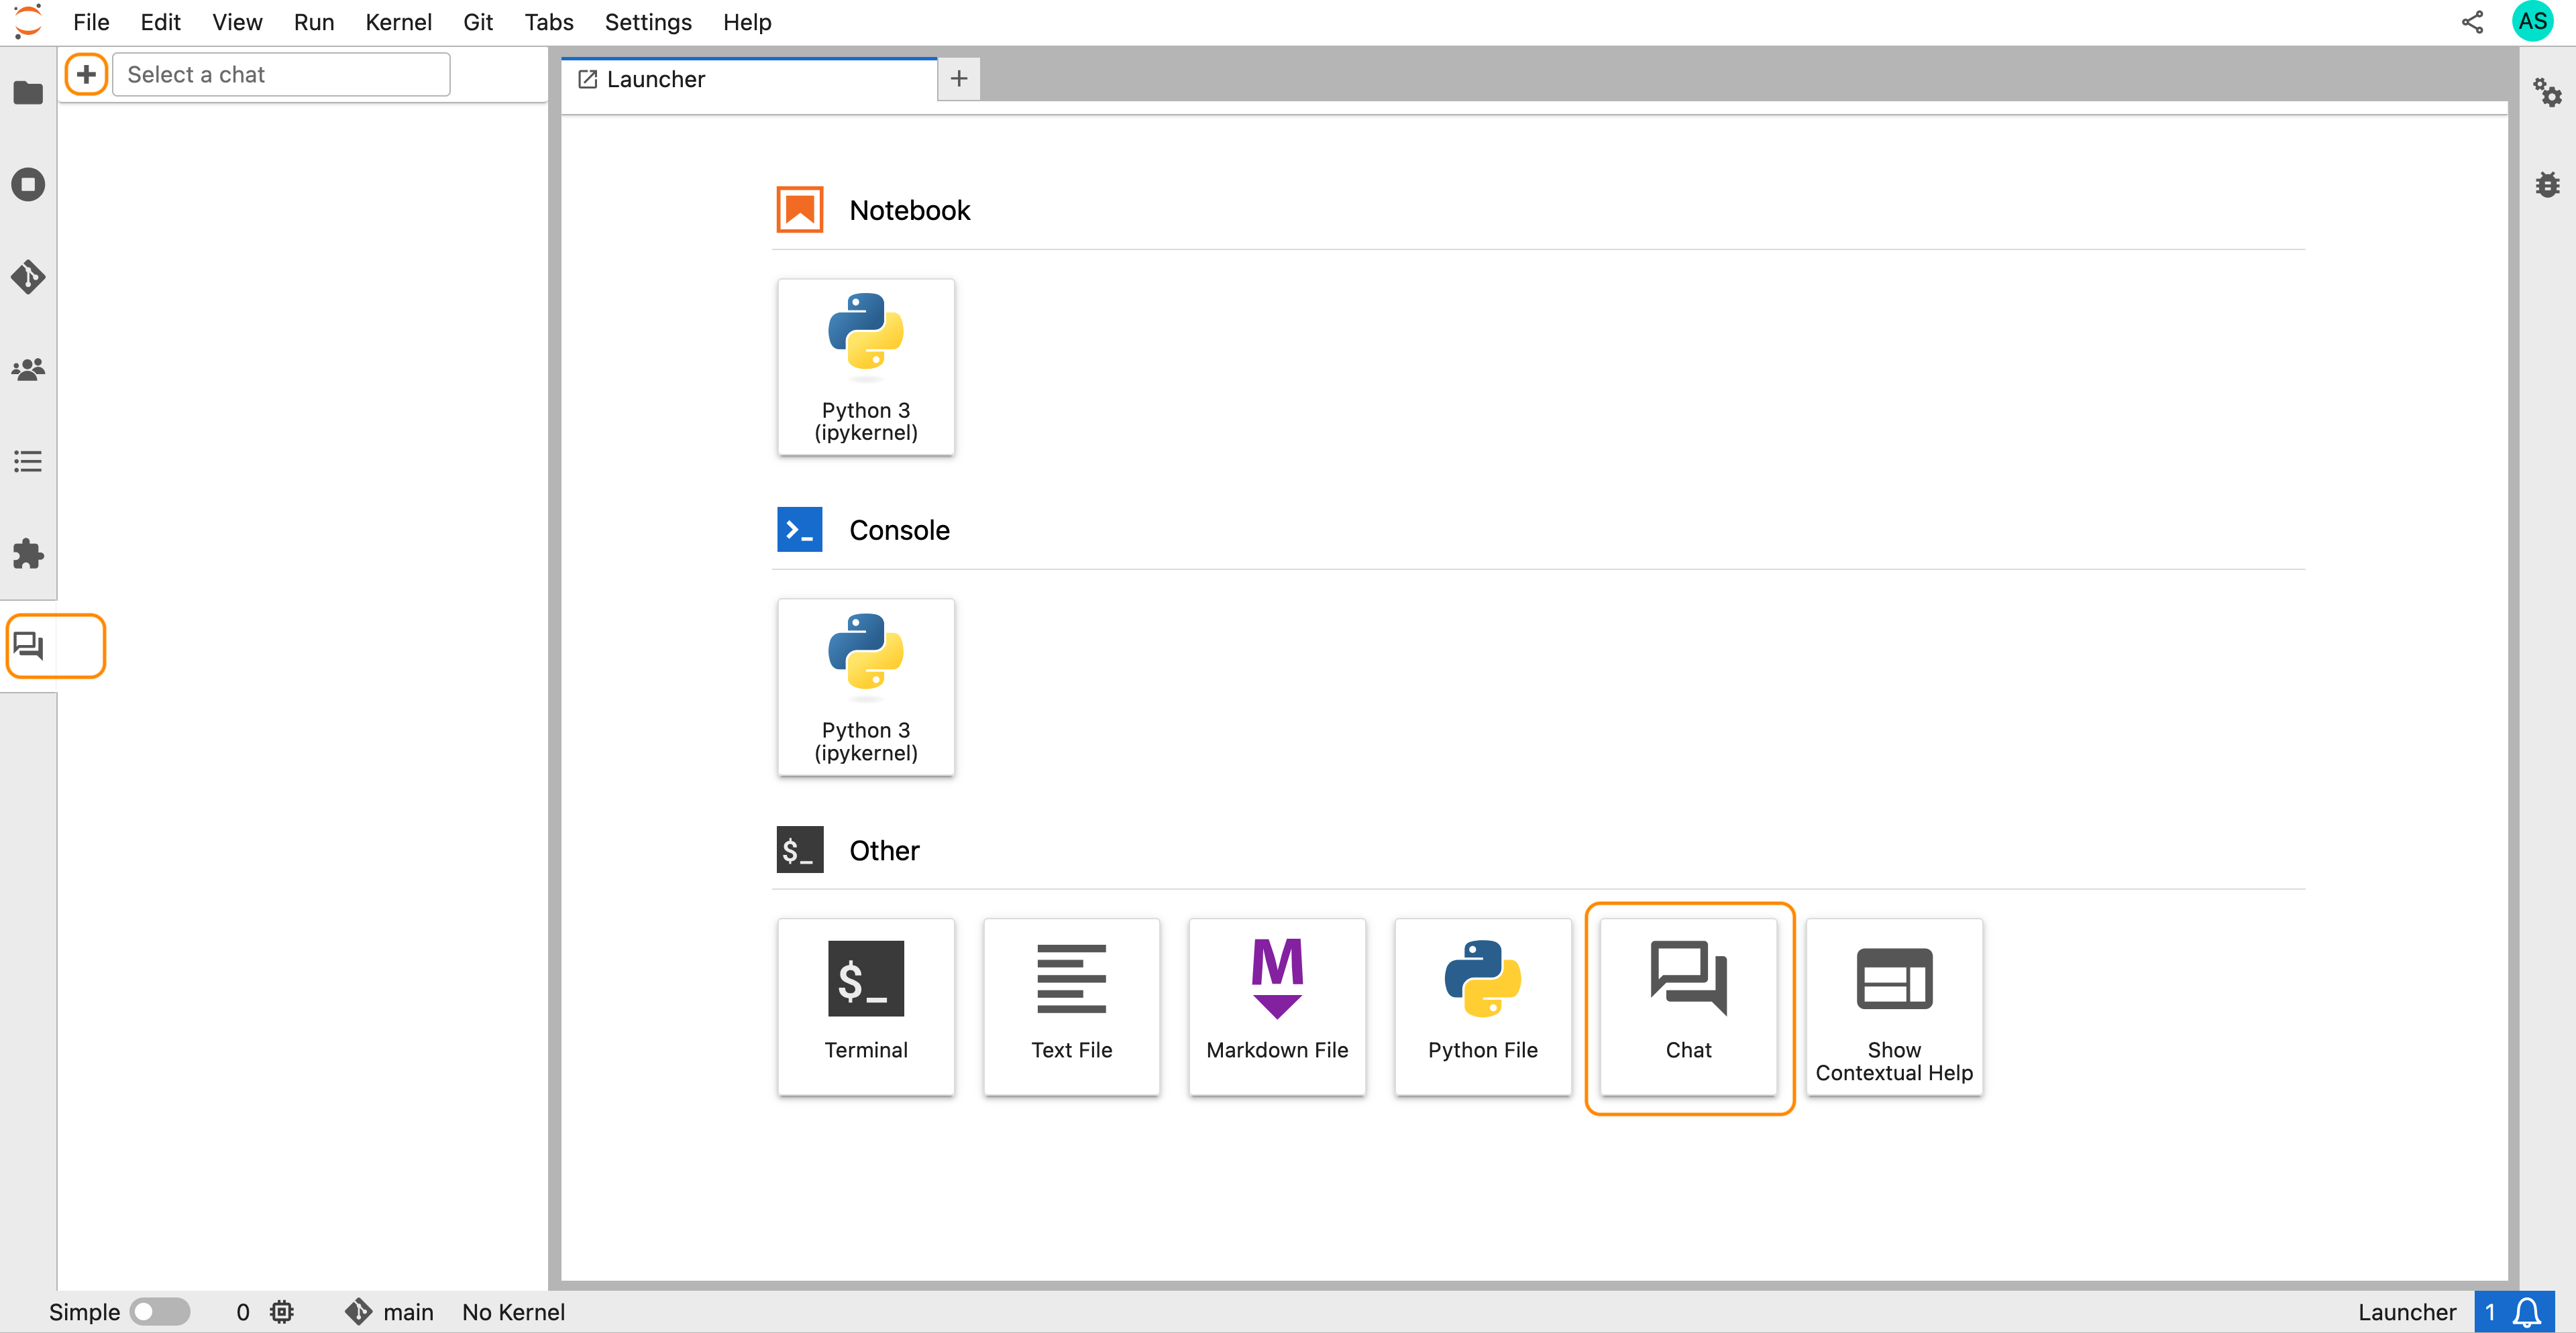Launch a Terminal
This screenshot has height=1333, width=2576.
pos(866,1006)
